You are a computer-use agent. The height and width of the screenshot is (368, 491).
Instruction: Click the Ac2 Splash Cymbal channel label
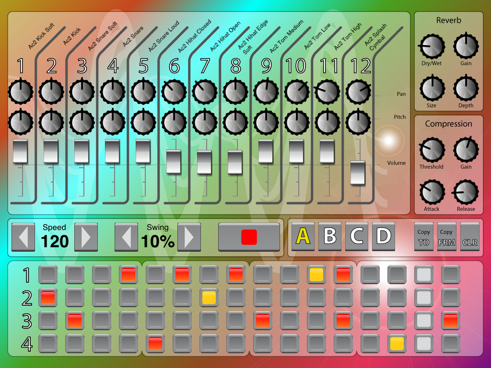coord(376,37)
